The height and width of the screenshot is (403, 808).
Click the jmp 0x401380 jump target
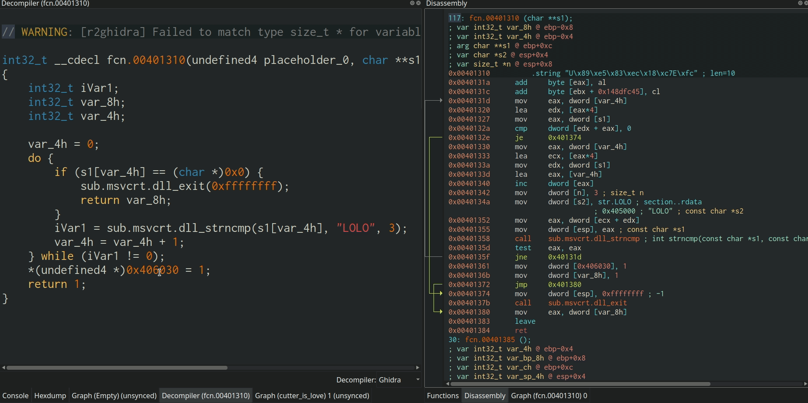click(564, 284)
